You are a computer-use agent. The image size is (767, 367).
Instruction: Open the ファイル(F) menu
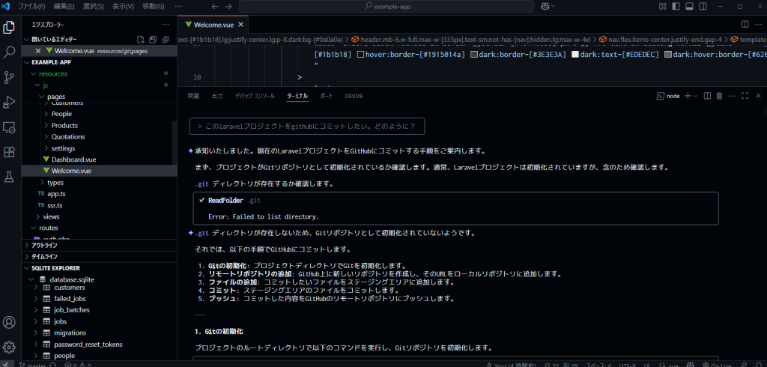(x=31, y=6)
